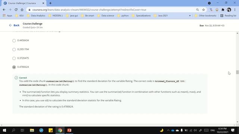Open the Specializations bookmark folder
This screenshot has height=134, width=239.
(x=141, y=16)
